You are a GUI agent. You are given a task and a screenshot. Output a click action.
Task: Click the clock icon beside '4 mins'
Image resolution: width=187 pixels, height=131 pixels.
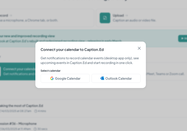[36, 111]
